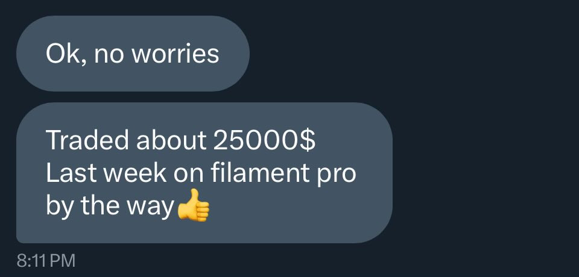Tap the word "about" in second message
This screenshot has height=277, width=579.
171,140
